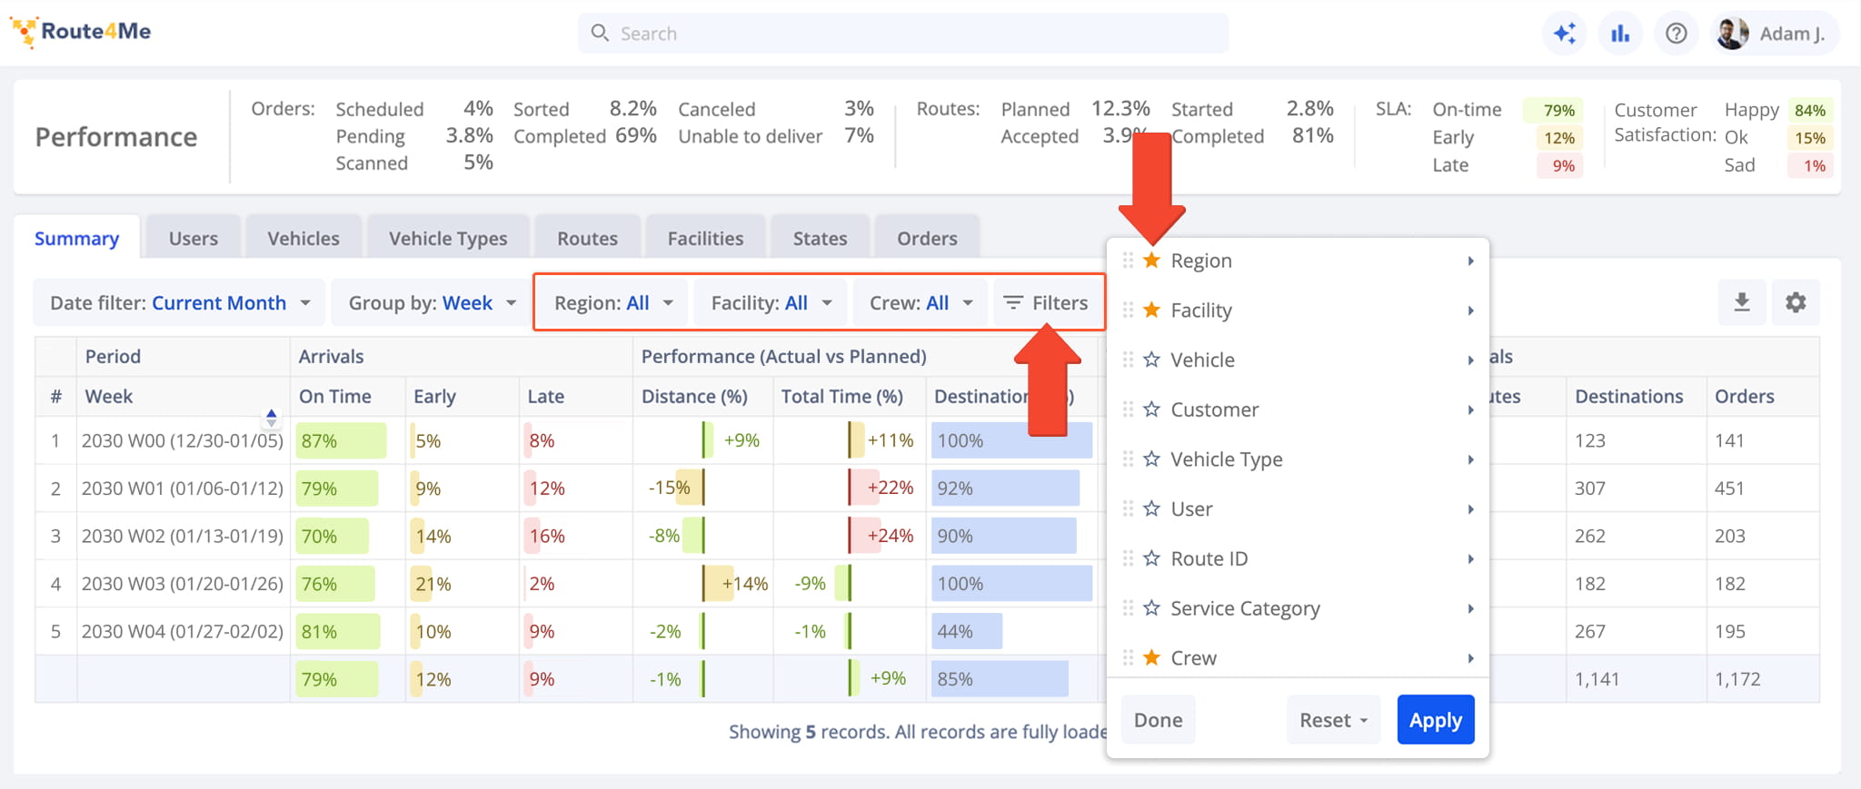Open the Date filter Current Month dropdown
Screen dimensions: 1861x789
[x=180, y=302]
